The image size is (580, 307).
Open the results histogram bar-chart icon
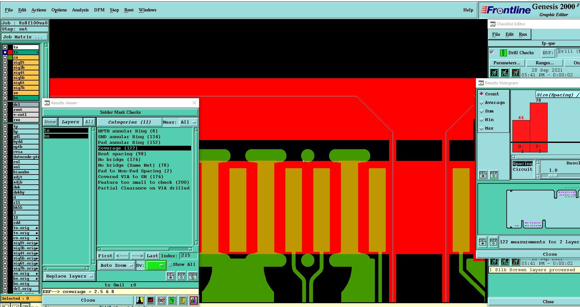[194, 300]
